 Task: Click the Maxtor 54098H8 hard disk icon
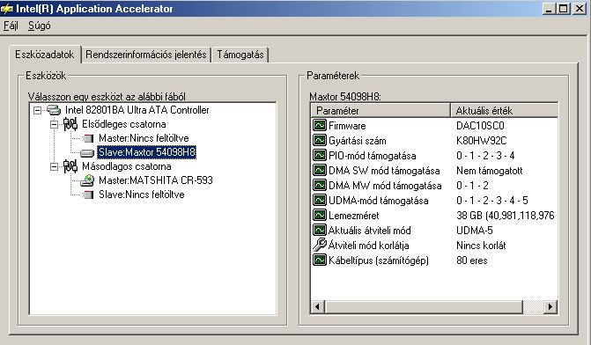point(87,152)
